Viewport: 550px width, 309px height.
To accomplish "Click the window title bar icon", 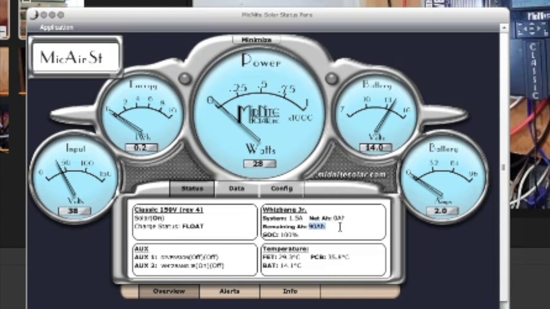I will pyautogui.click(x=33, y=15).
